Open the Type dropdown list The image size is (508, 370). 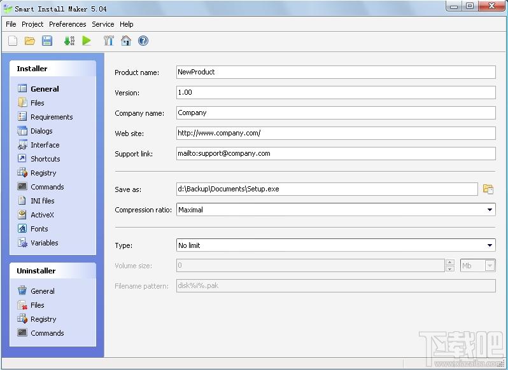coord(490,245)
